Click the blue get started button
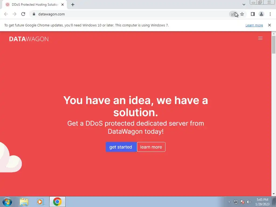The image size is (276, 207). point(121,147)
